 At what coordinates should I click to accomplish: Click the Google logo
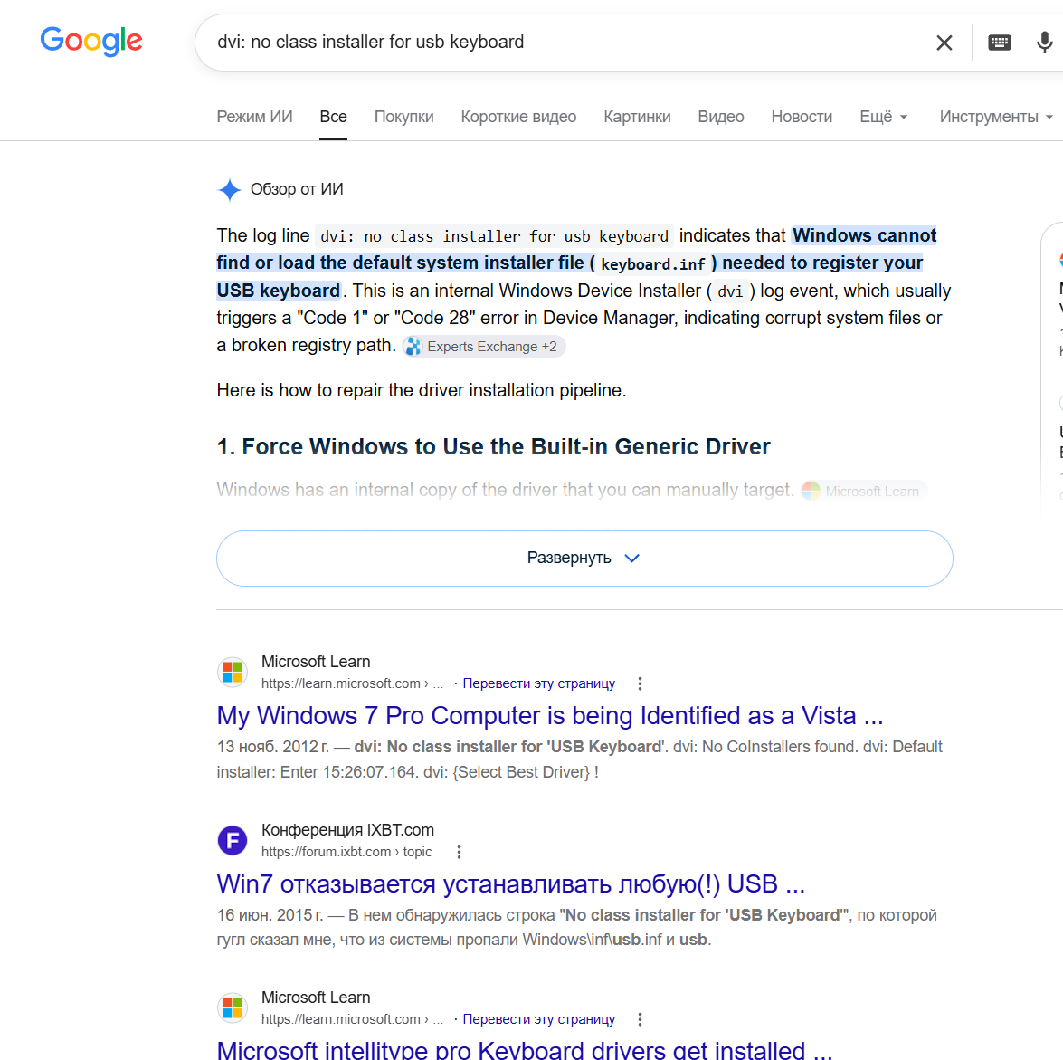point(91,42)
